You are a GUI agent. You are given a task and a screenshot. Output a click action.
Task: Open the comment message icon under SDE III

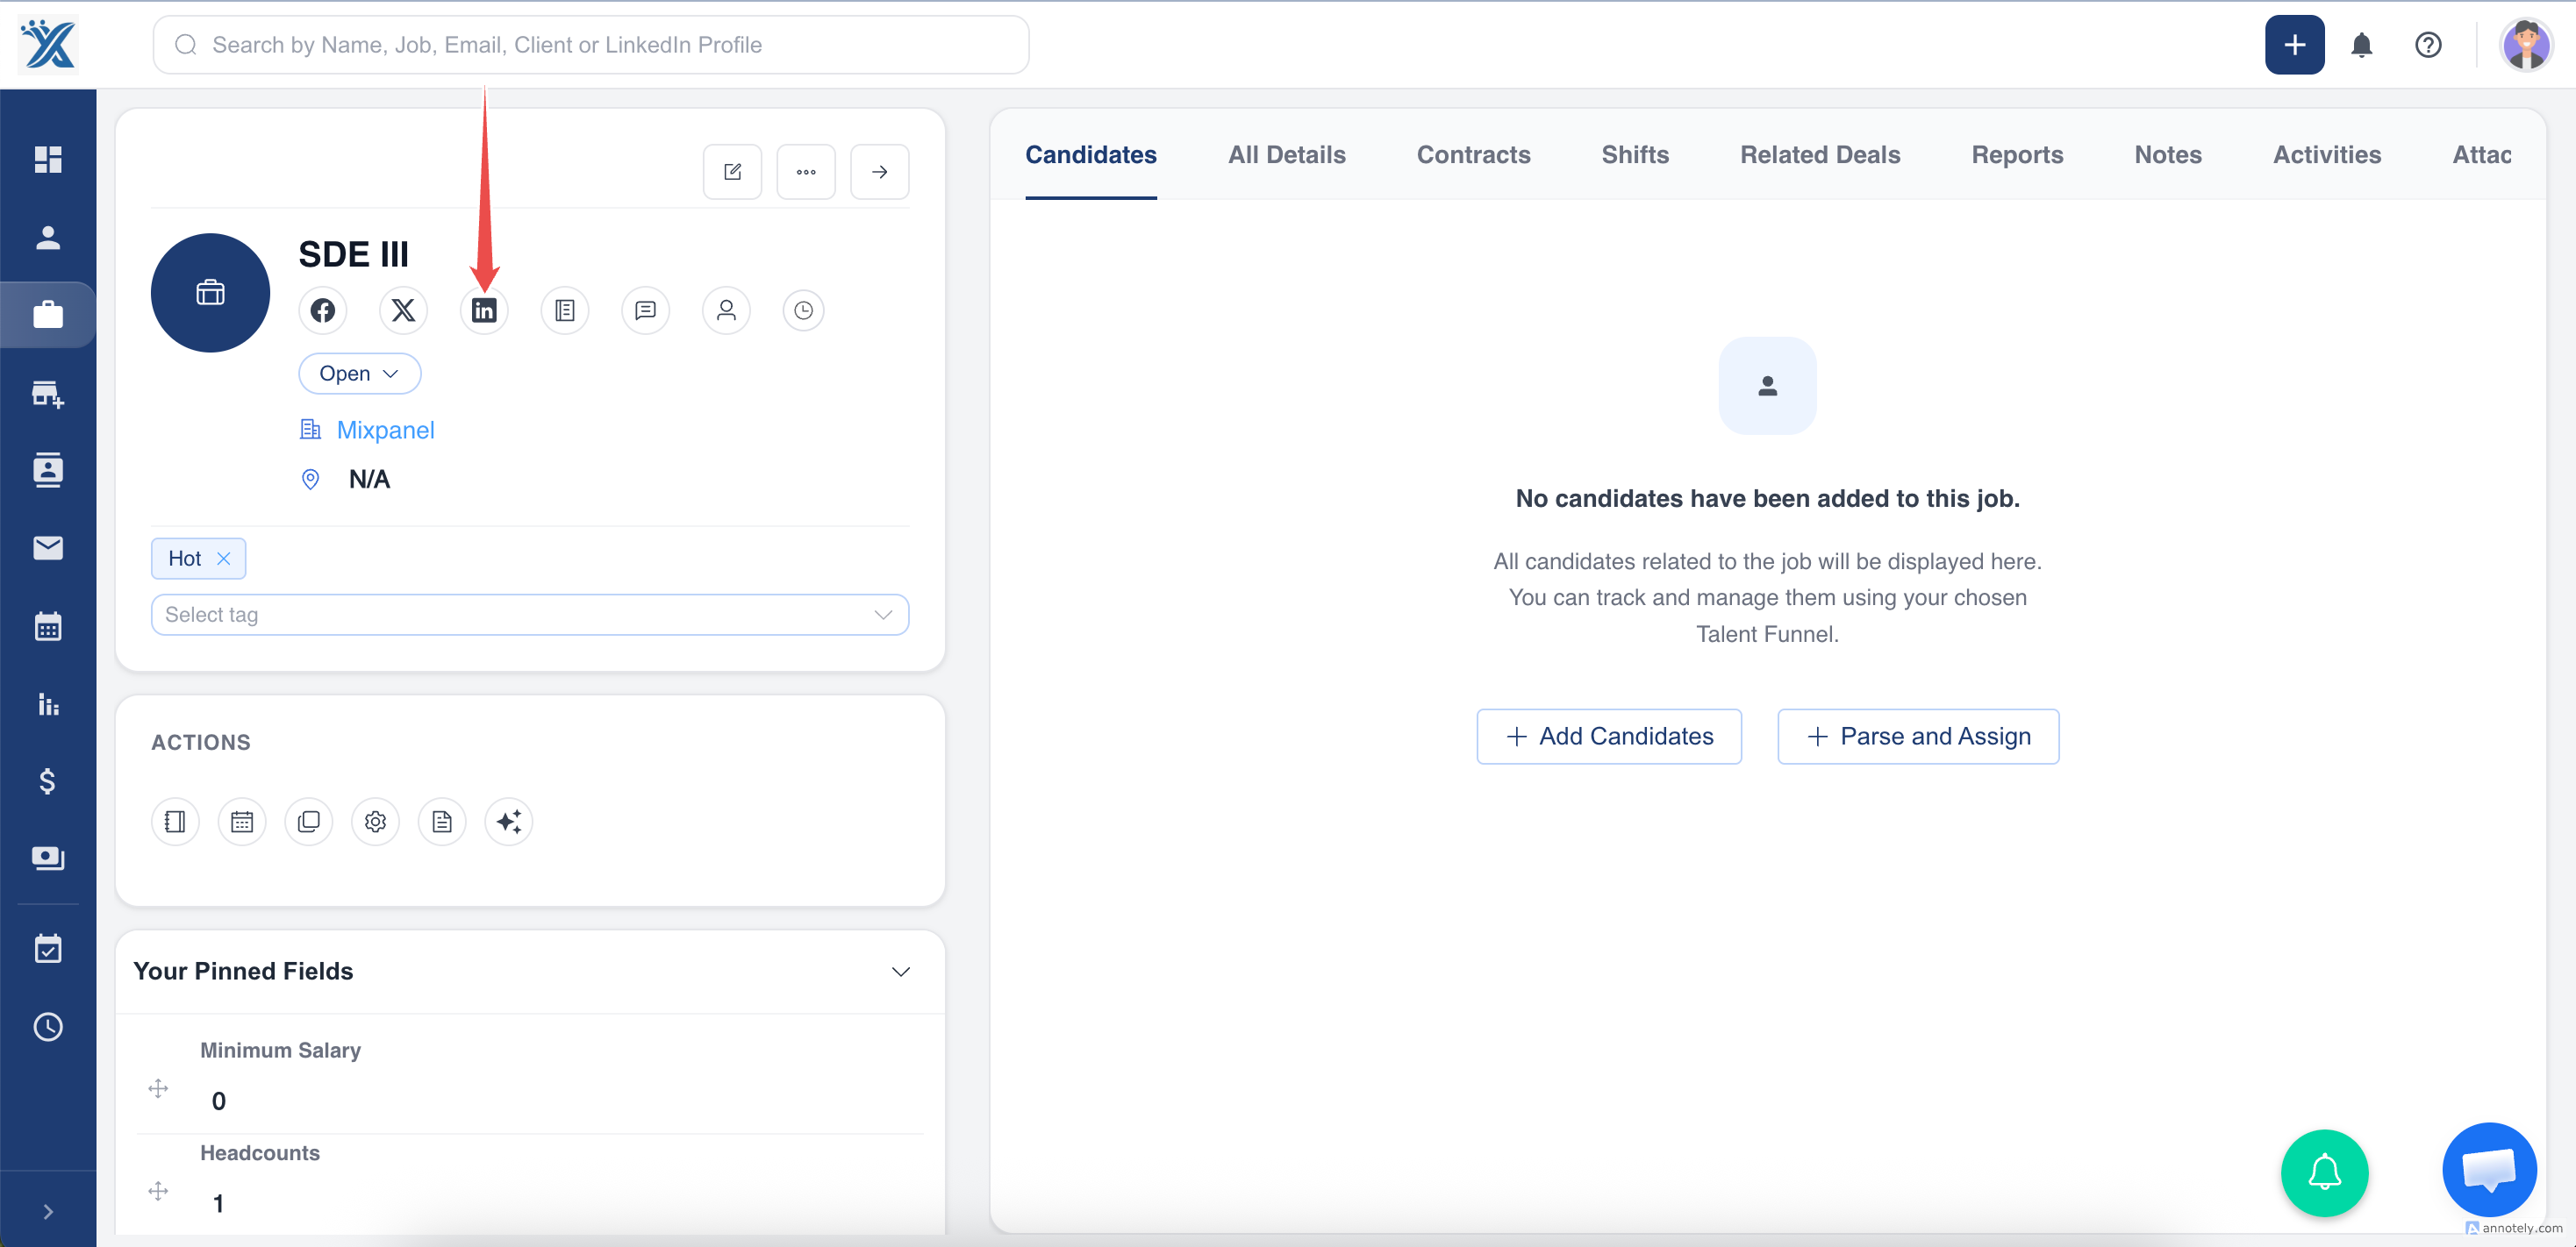click(x=645, y=310)
